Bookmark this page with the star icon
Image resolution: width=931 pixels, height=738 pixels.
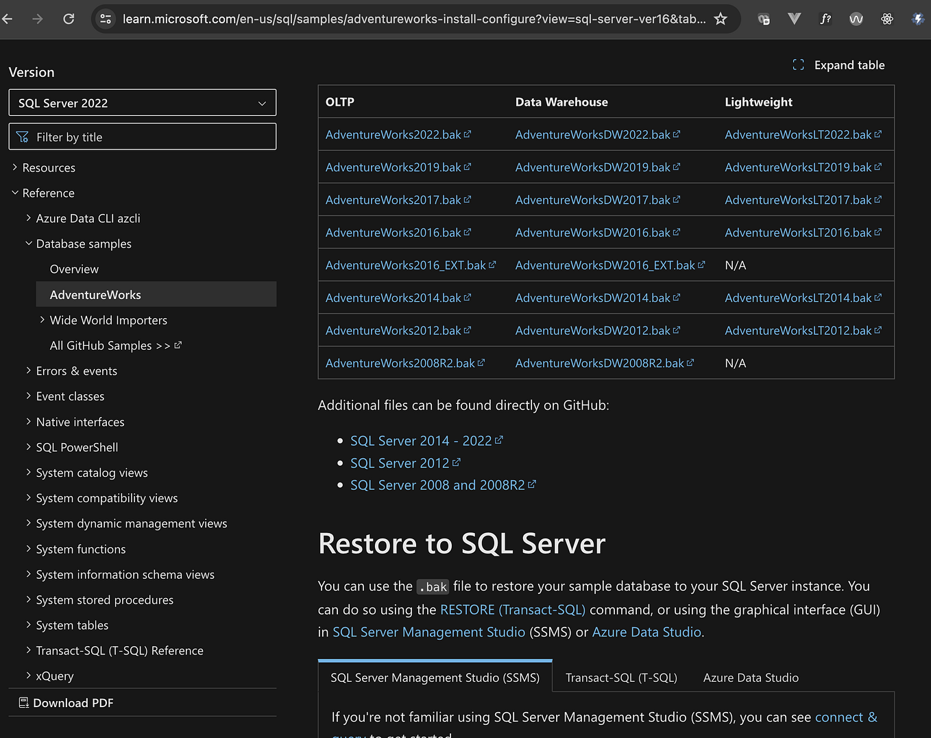pyautogui.click(x=721, y=19)
